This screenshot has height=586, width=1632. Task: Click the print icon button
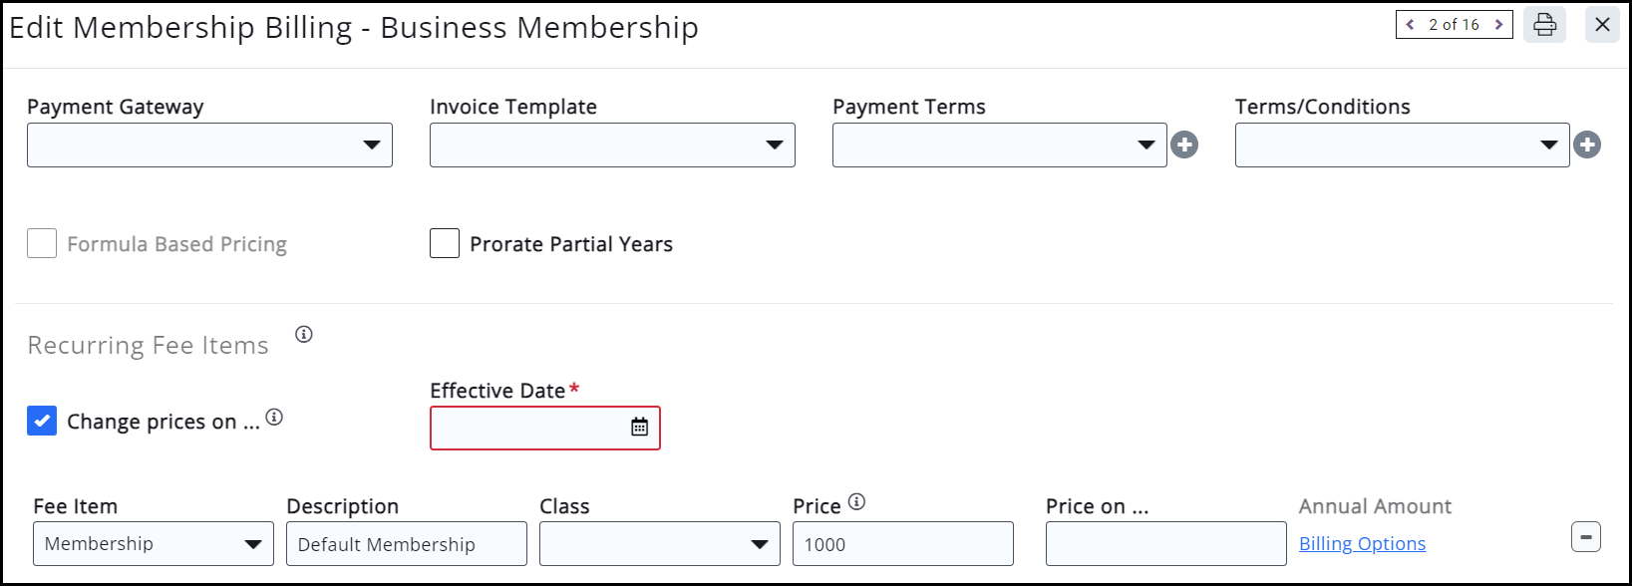pyautogui.click(x=1544, y=25)
